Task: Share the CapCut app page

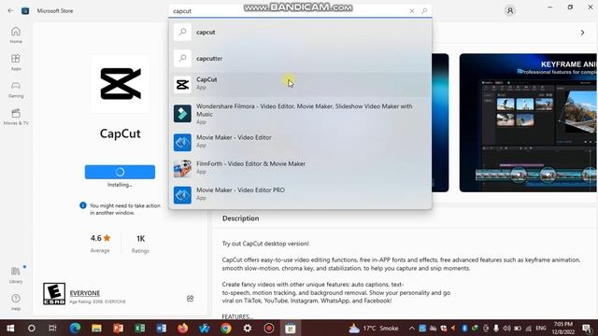Action: (x=190, y=298)
